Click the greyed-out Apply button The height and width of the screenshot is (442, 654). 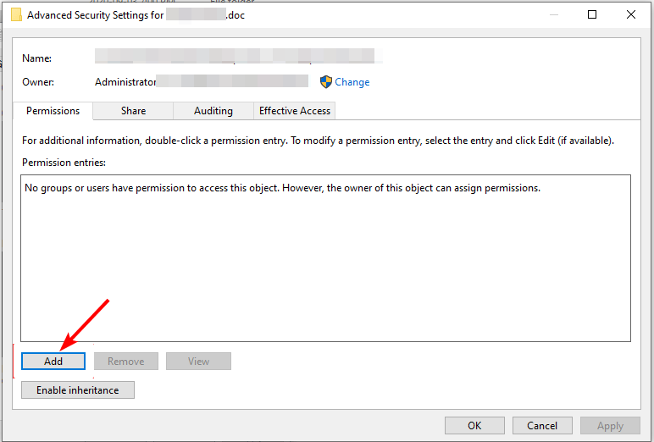(x=610, y=425)
